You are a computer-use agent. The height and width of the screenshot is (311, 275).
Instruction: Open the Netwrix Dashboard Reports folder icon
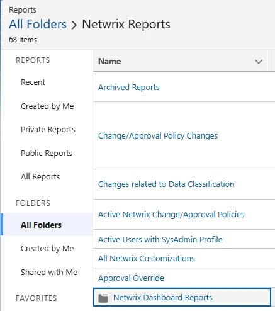click(103, 298)
